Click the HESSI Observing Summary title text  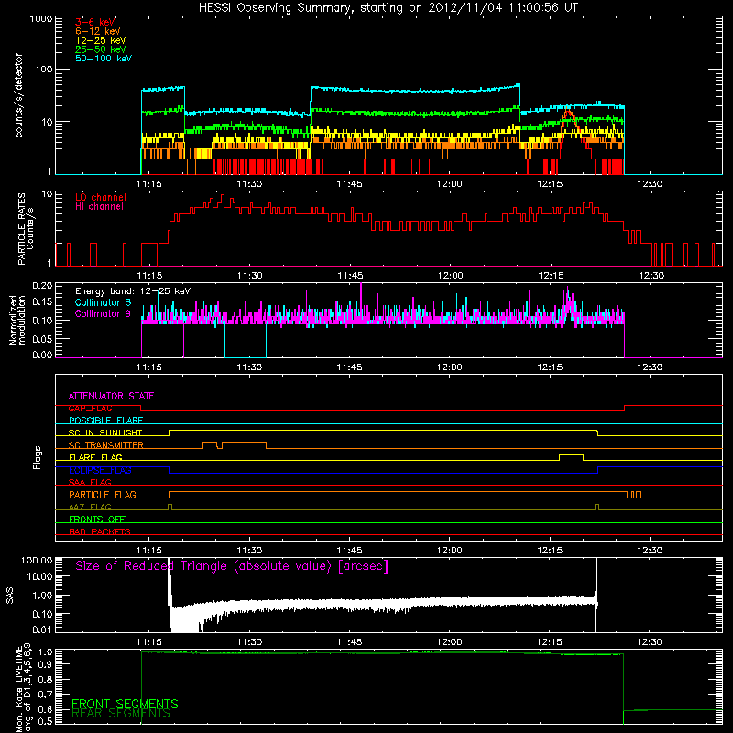388,8
